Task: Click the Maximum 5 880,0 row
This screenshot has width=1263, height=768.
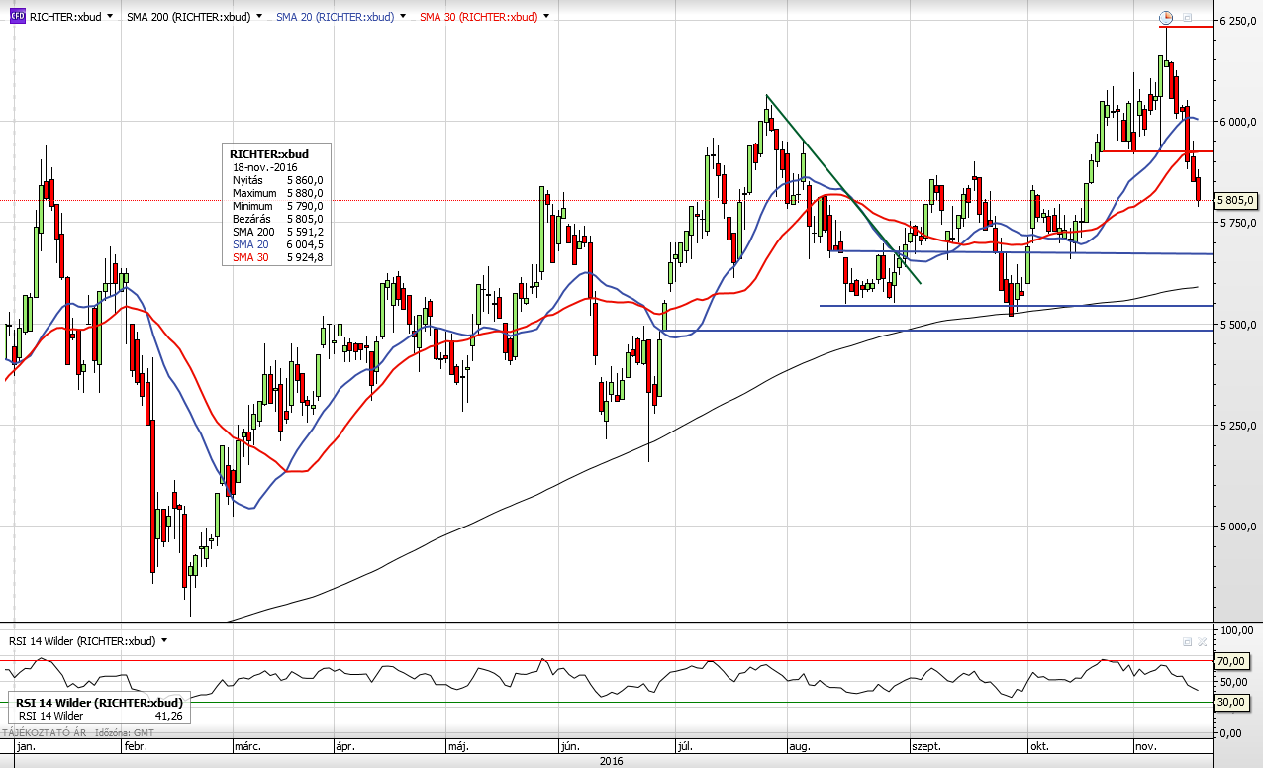Action: point(277,193)
